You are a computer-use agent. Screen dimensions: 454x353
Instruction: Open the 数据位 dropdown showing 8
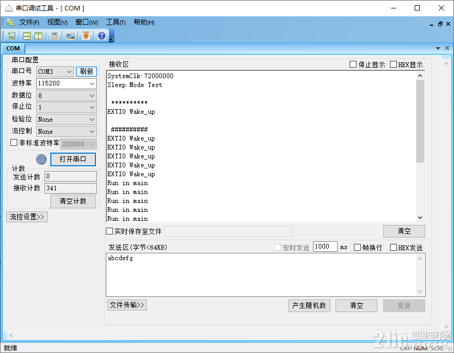[66, 95]
